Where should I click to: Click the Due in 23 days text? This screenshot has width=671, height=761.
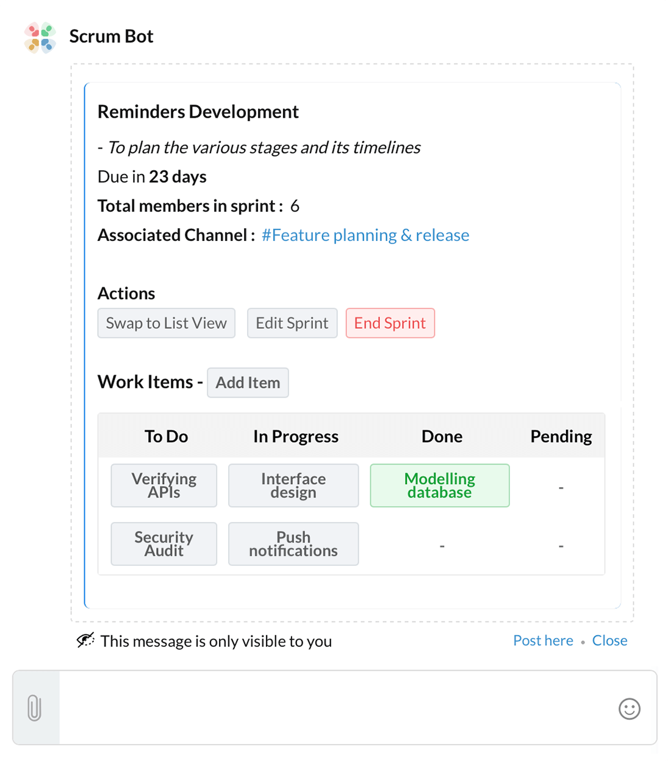tap(152, 177)
